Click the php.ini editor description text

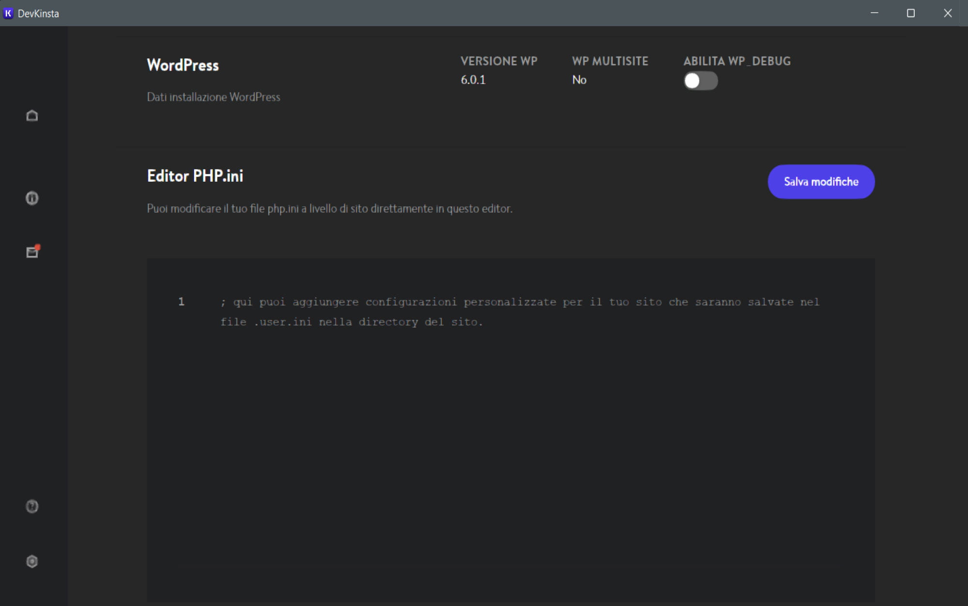(x=329, y=209)
